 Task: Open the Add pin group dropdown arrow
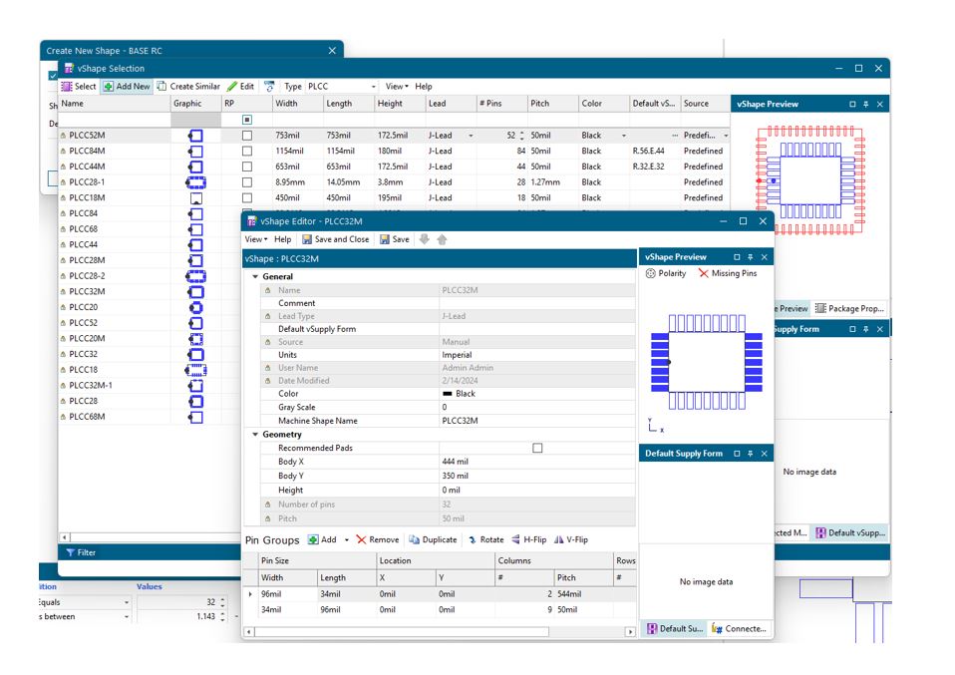(347, 540)
